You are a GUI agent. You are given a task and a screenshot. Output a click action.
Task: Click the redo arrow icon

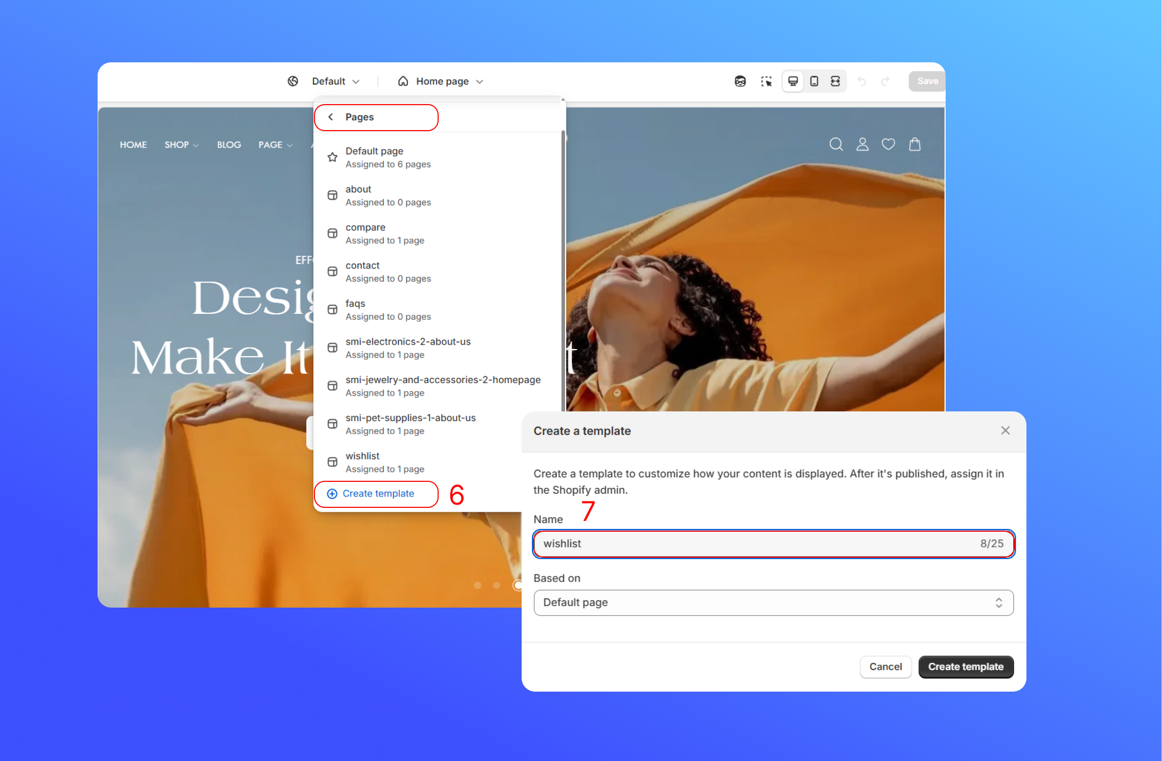click(885, 81)
